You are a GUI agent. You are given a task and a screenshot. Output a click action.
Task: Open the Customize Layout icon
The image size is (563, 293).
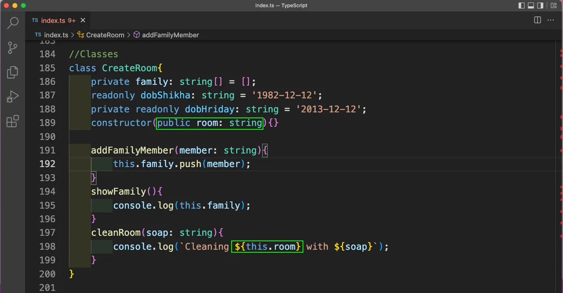[x=553, y=6]
